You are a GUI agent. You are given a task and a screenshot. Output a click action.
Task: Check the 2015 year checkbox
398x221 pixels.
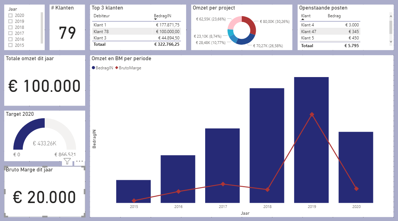click(x=11, y=45)
